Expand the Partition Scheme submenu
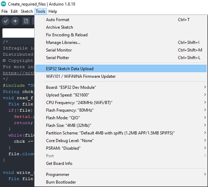This screenshot has height=187, width=208. pos(121,133)
